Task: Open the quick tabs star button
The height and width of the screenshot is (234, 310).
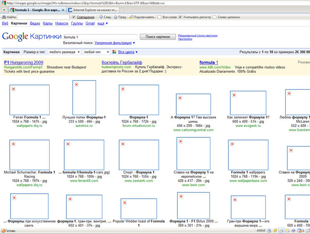Action: (x=4, y=10)
